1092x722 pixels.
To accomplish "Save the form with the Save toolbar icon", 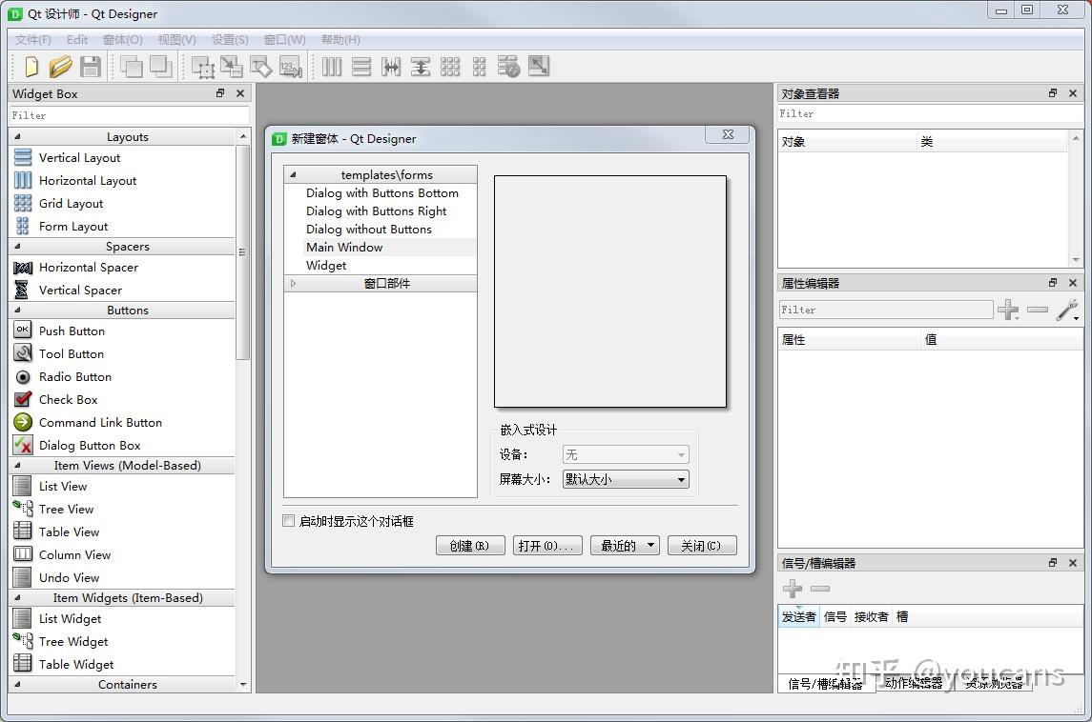I will [x=90, y=66].
